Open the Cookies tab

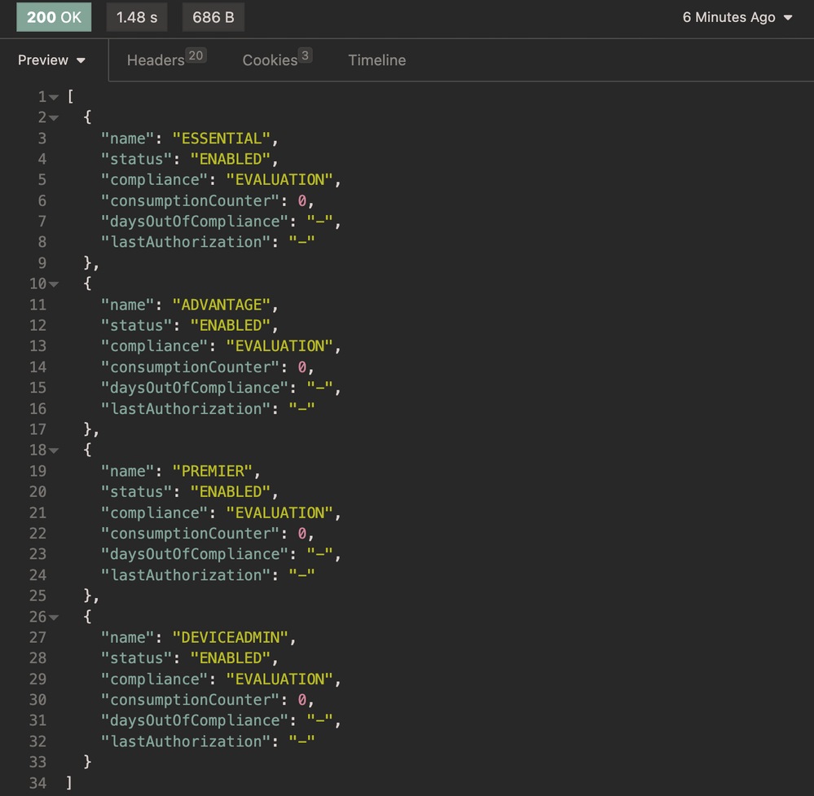[x=270, y=60]
